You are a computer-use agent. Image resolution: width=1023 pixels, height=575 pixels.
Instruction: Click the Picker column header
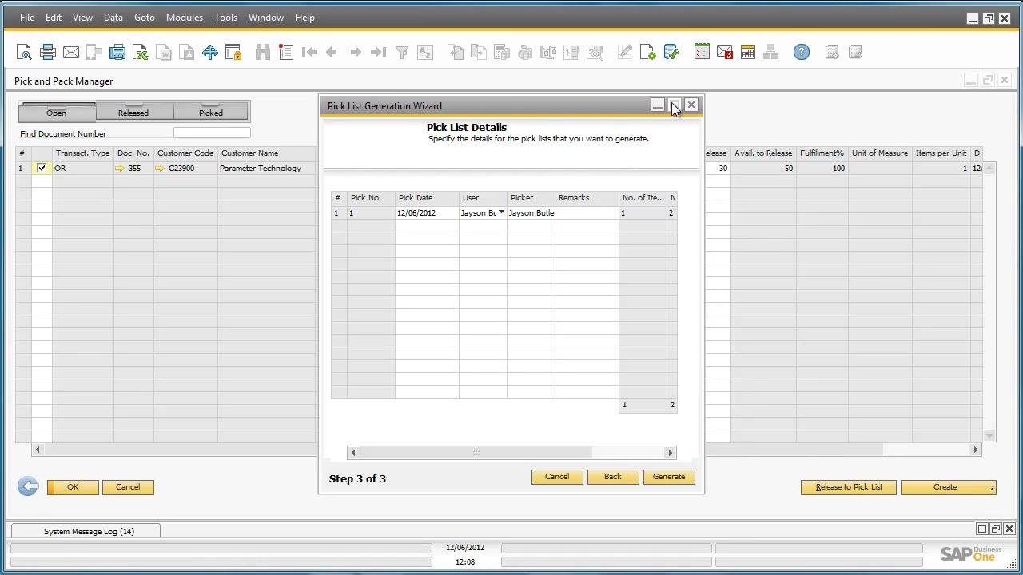[531, 198]
